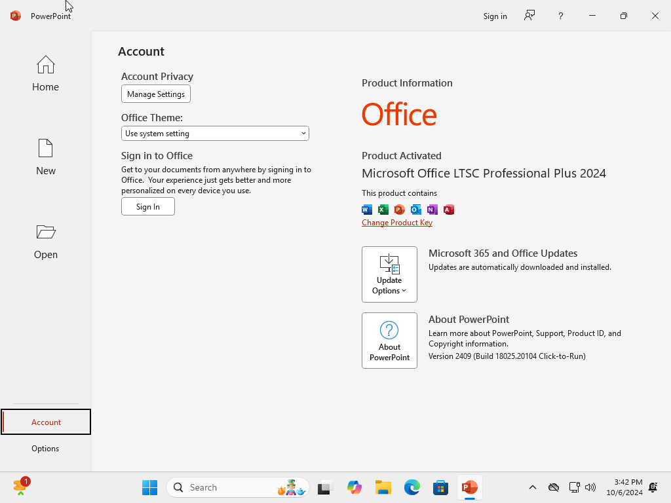Open Microsoft Store from the taskbar
Viewport: 671px width, 503px height.
point(440,487)
